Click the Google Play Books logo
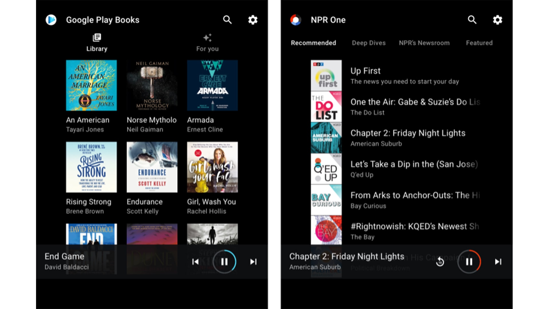Image resolution: width=549 pixels, height=309 pixels. click(x=51, y=20)
